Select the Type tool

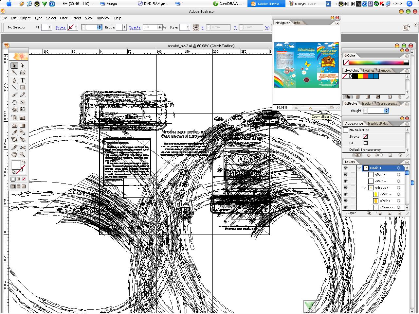pos(23,80)
